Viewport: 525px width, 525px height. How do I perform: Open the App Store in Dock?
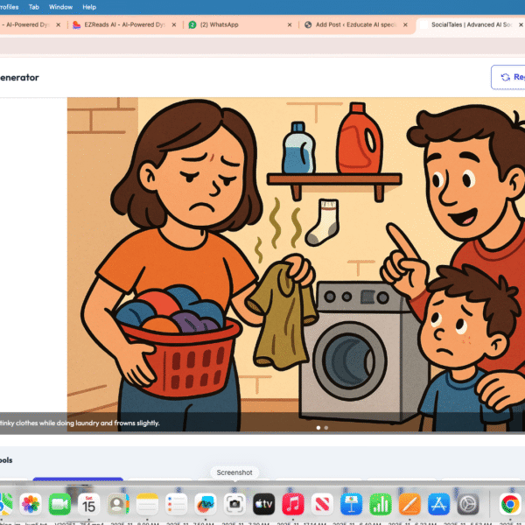438,504
